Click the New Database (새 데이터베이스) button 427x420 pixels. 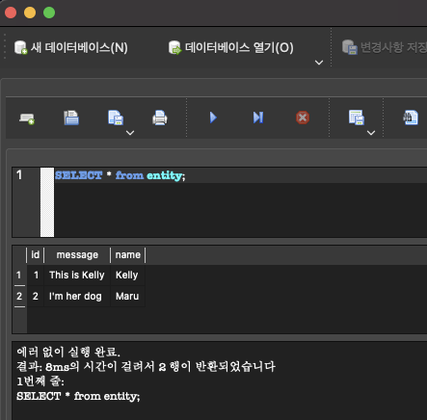[x=71, y=47]
